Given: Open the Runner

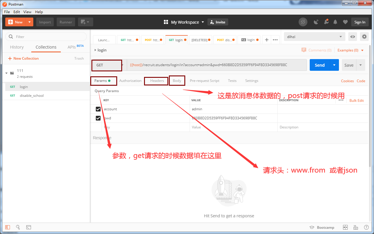Looking at the screenshot, I should (x=66, y=22).
